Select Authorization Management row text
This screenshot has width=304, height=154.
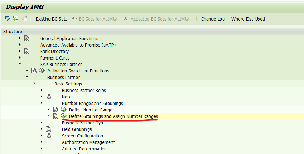pos(88,142)
